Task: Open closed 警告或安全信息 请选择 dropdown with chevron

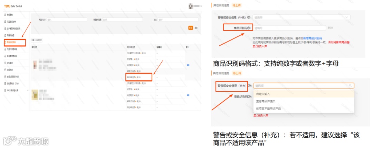Action: [x=302, y=18]
